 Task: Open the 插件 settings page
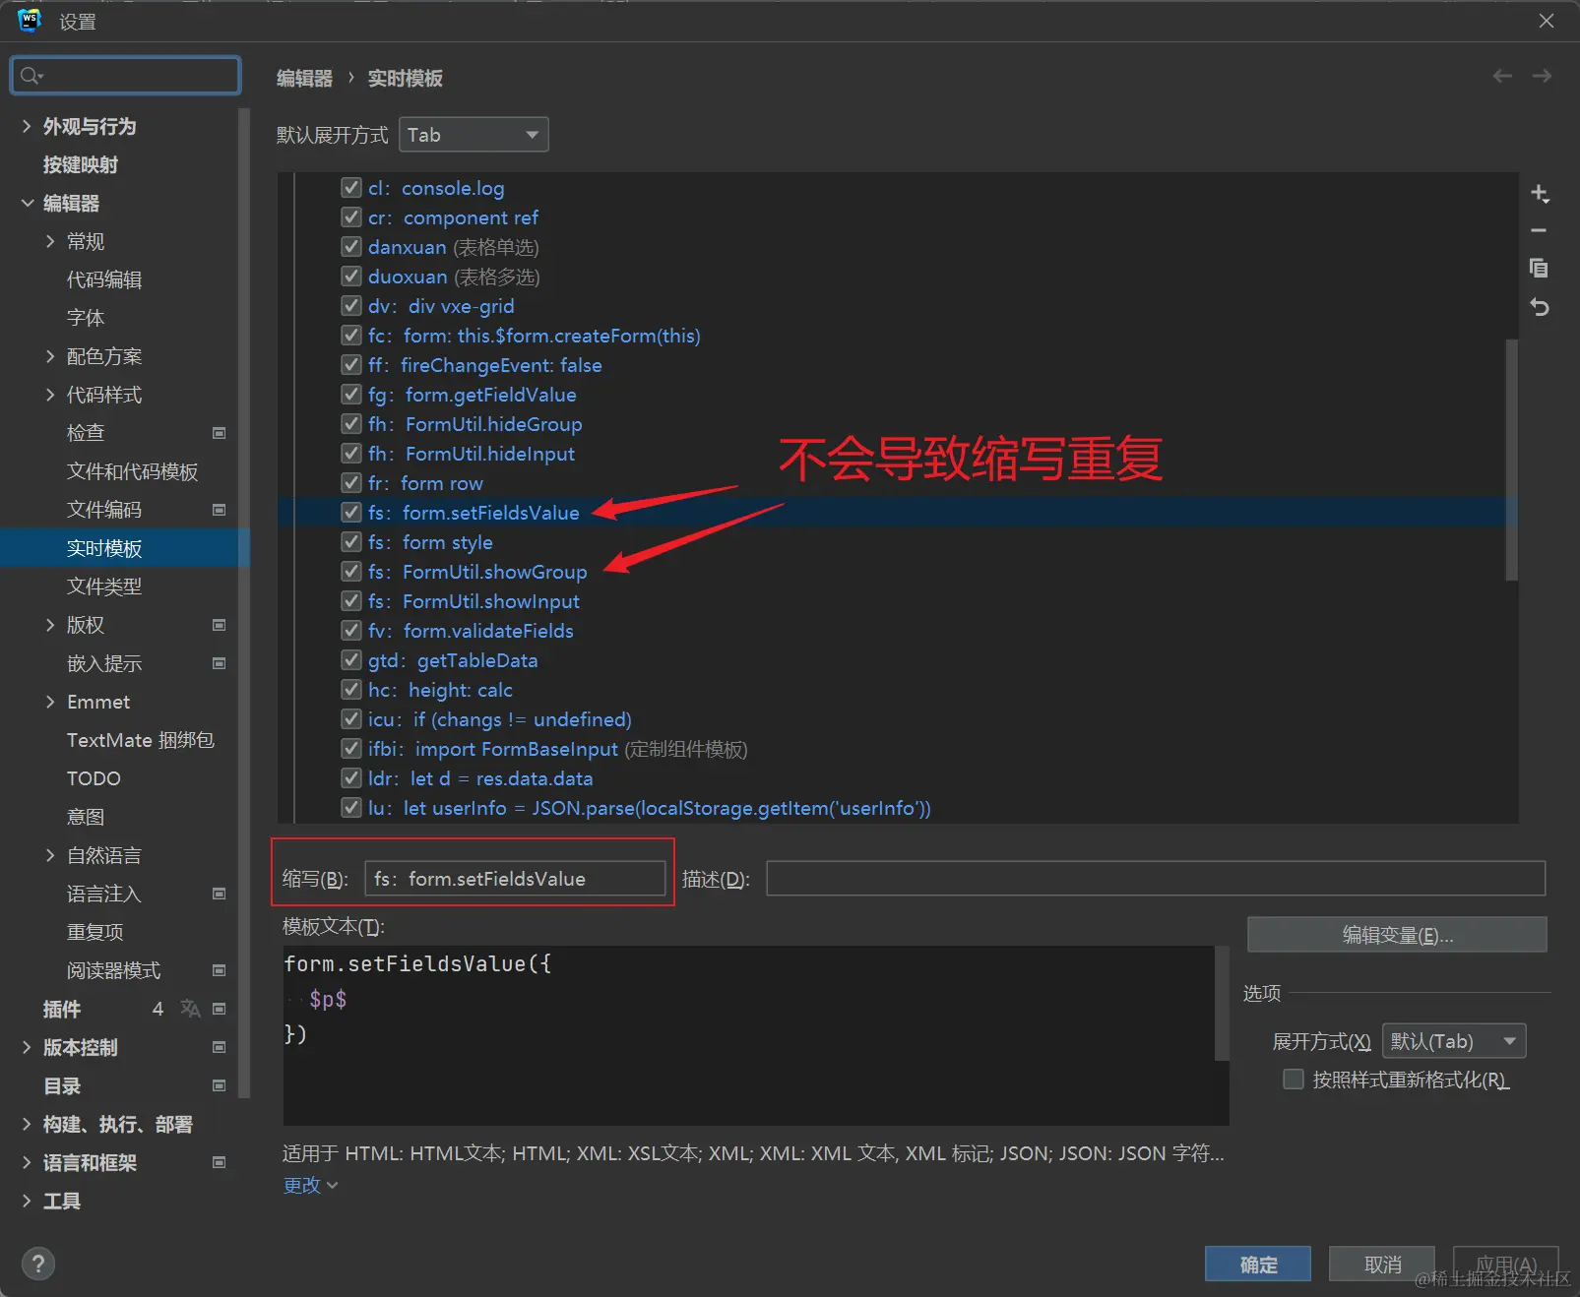(x=61, y=1009)
